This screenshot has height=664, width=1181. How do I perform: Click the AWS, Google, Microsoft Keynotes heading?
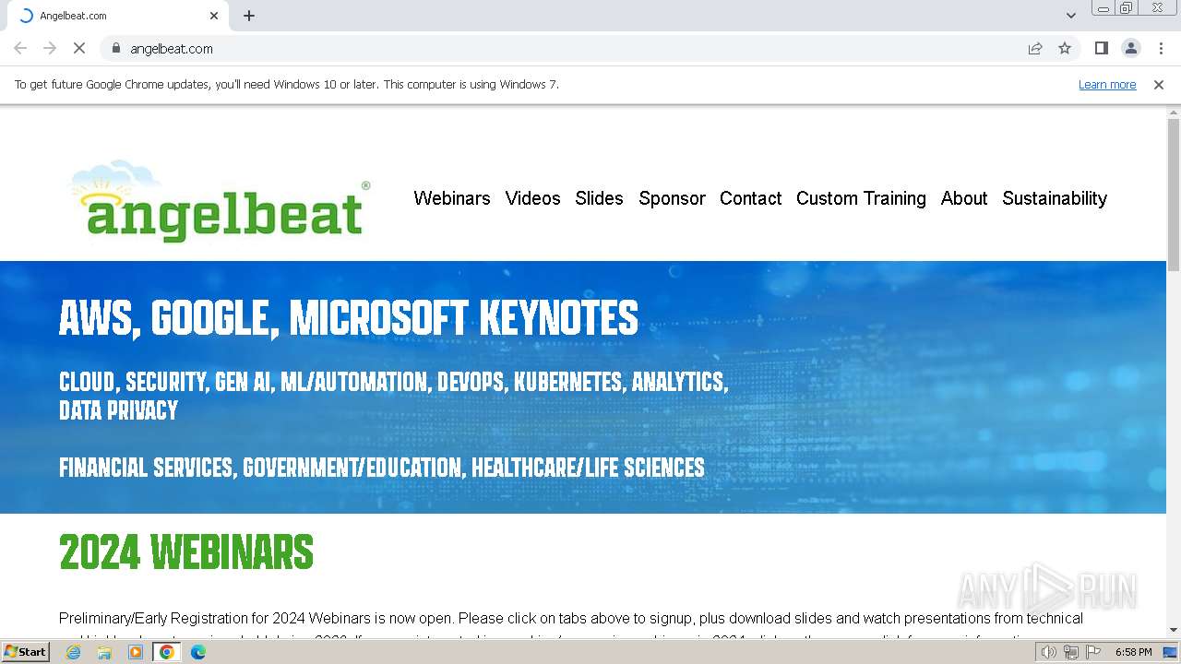(x=348, y=318)
